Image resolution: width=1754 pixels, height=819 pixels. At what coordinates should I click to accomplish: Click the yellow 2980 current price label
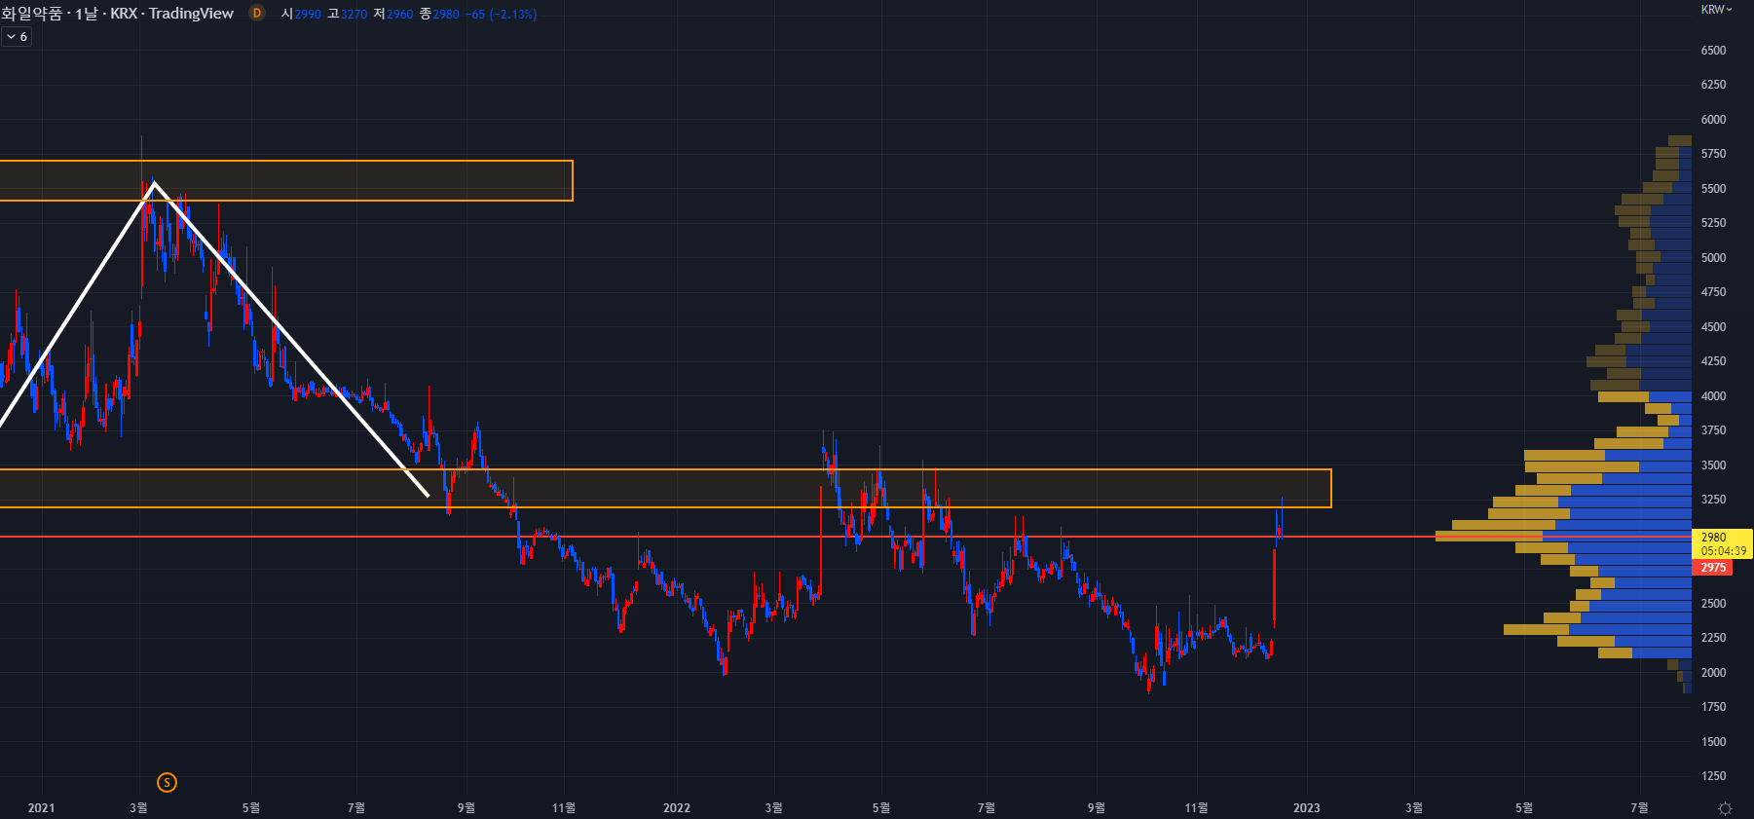click(1720, 538)
